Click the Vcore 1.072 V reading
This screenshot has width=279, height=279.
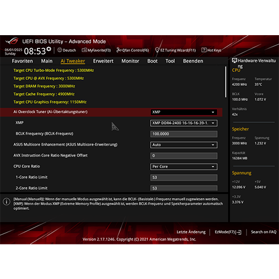tap(260, 99)
